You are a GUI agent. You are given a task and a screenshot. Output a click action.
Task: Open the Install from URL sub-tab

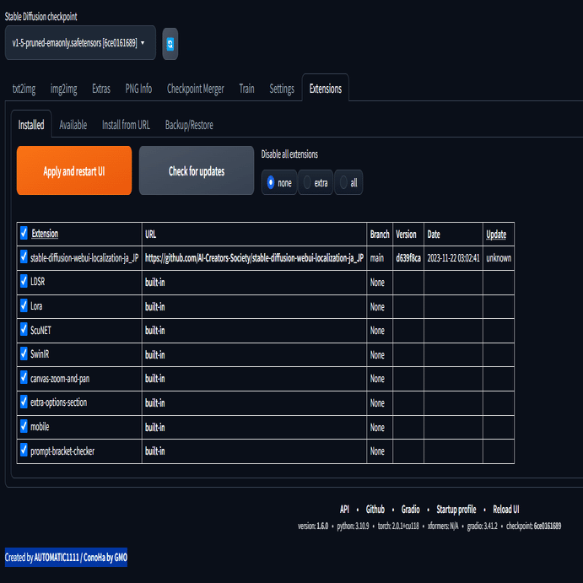point(126,125)
